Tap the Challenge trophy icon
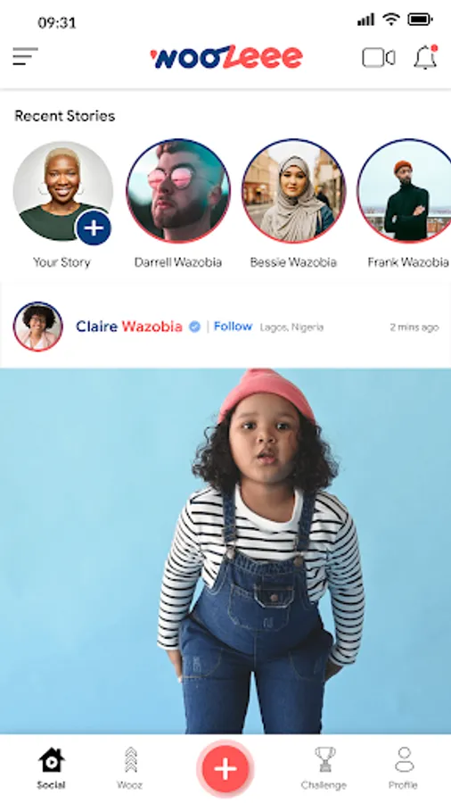The image size is (451, 803). tap(324, 759)
